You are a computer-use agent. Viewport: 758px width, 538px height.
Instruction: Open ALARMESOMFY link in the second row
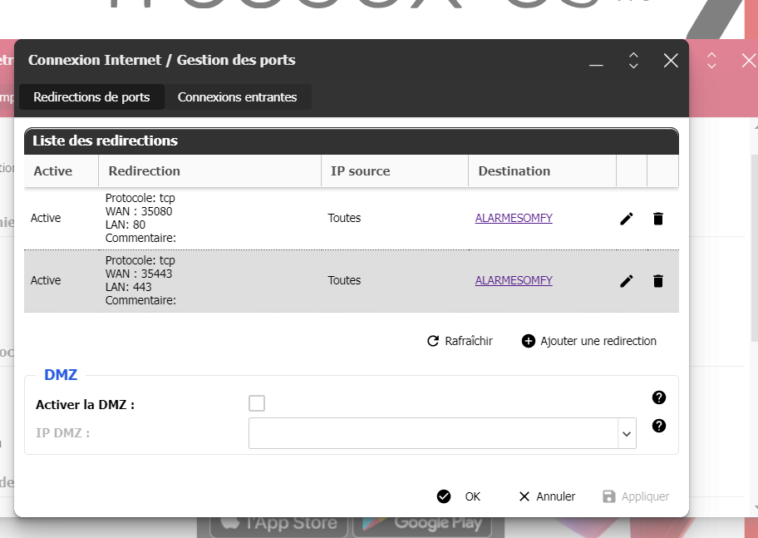pos(514,281)
